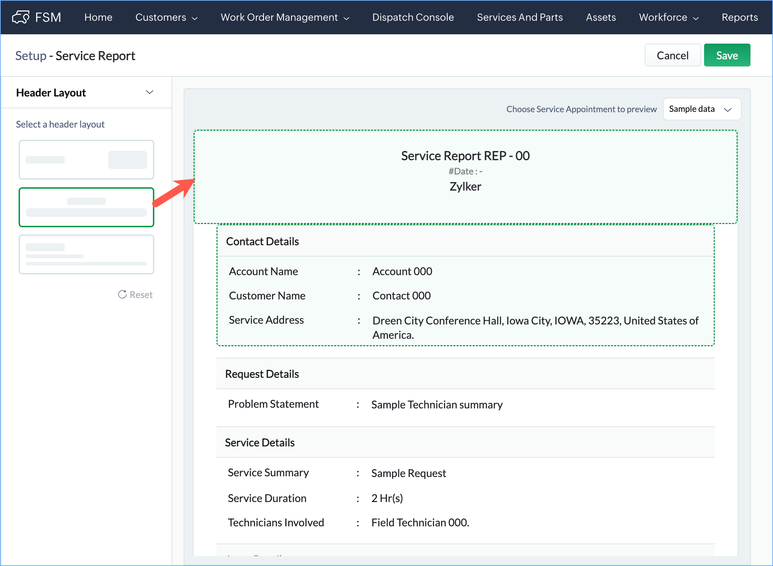Collapse the Header Layout section chevron
773x566 pixels.
point(149,93)
